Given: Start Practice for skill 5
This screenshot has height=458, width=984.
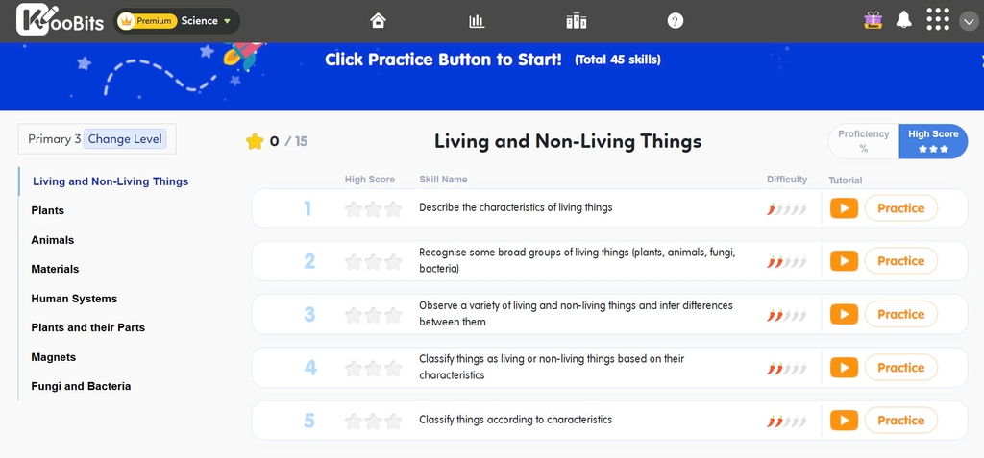Looking at the screenshot, I should pos(900,421).
